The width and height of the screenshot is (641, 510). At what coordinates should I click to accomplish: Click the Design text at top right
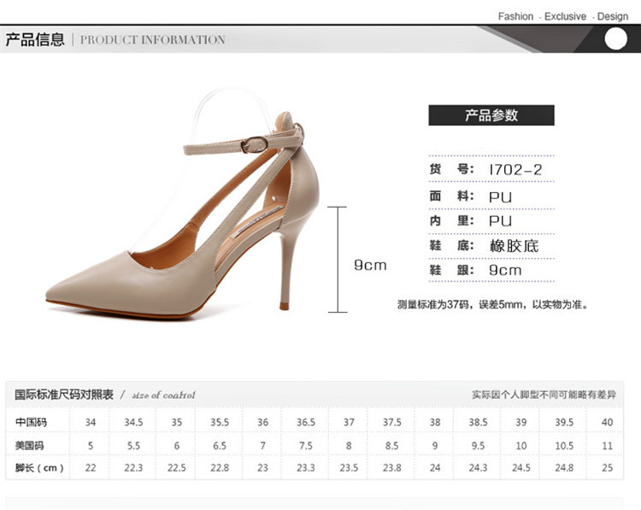612,16
